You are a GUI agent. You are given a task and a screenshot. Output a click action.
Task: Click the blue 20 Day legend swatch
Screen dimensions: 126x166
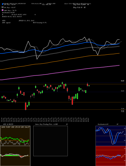(3, 4)
